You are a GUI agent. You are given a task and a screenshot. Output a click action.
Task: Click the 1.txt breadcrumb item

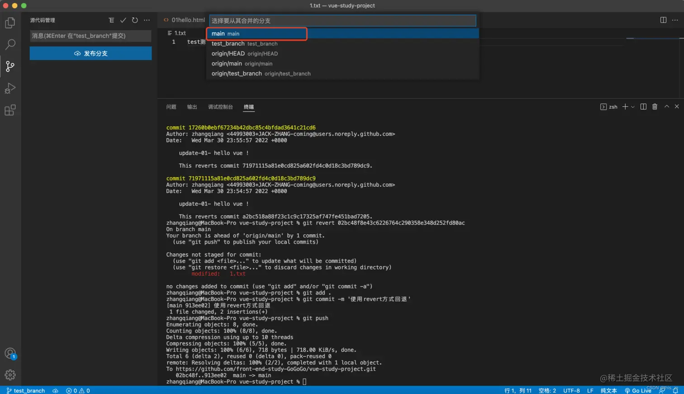tap(177, 33)
